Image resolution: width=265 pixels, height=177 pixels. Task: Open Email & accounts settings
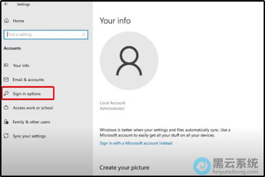[x=28, y=80]
